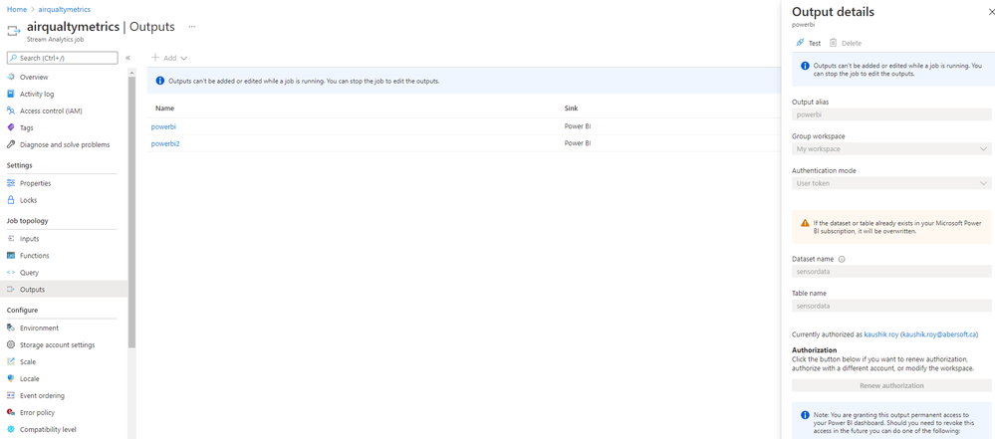
Task: Click the Activity log icon
Action: pos(10,94)
